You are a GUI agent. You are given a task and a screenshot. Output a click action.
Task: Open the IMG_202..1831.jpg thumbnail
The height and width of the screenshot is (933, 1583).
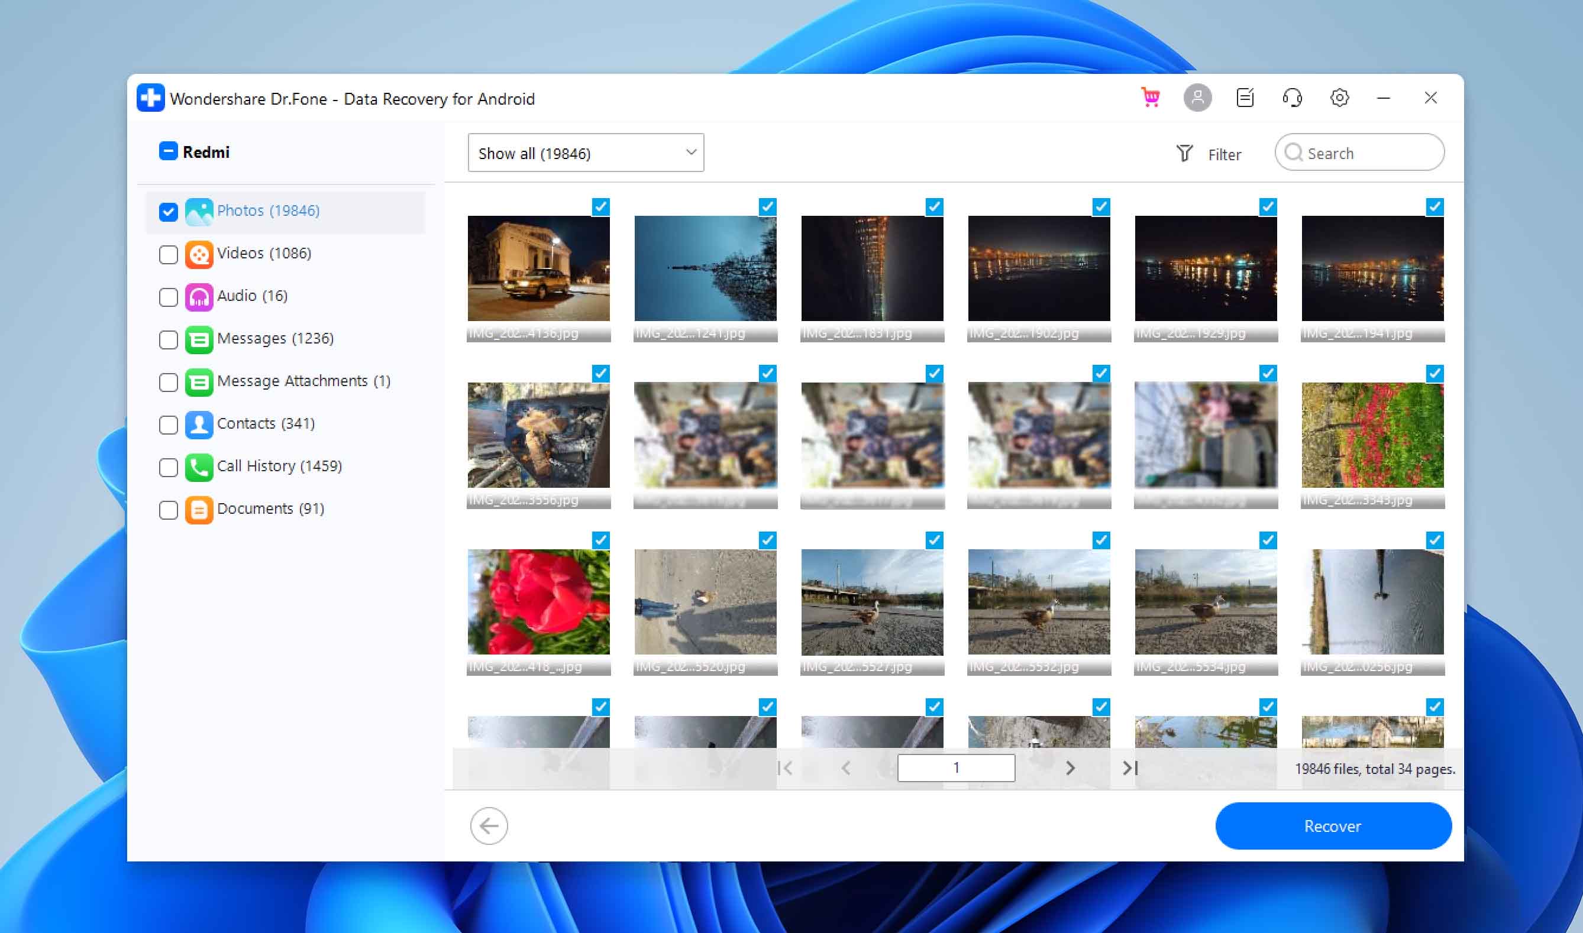pos(872,268)
